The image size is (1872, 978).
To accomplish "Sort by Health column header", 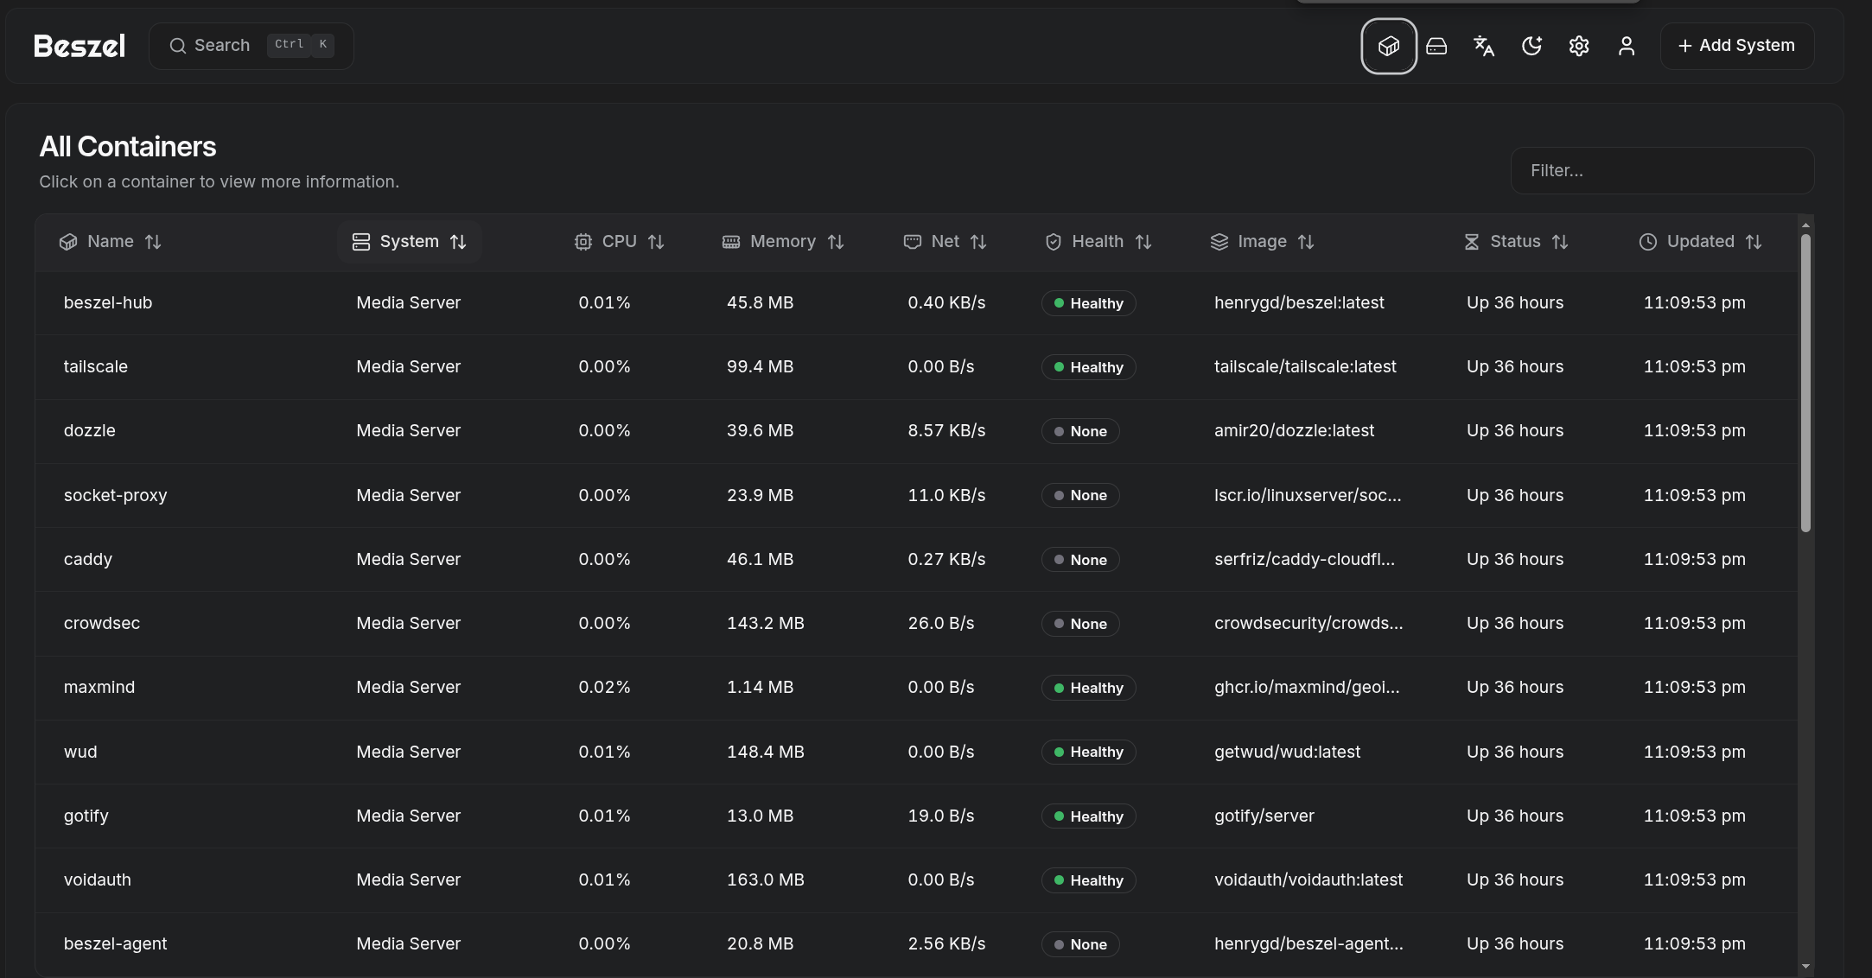I will (1098, 242).
